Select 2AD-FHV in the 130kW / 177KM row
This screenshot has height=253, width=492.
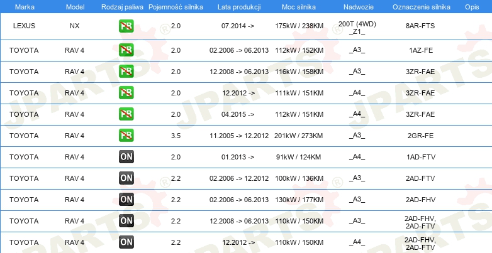coord(420,200)
